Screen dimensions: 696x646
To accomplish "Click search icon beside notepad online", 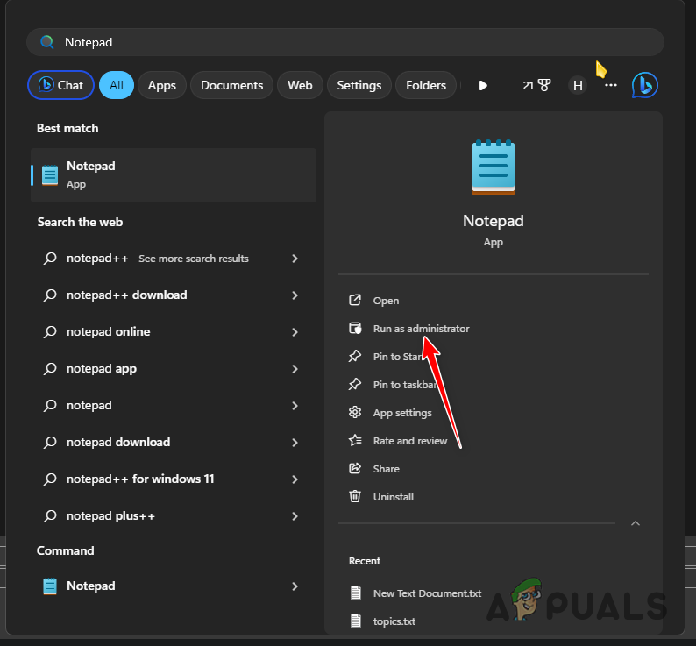I will tap(50, 332).
